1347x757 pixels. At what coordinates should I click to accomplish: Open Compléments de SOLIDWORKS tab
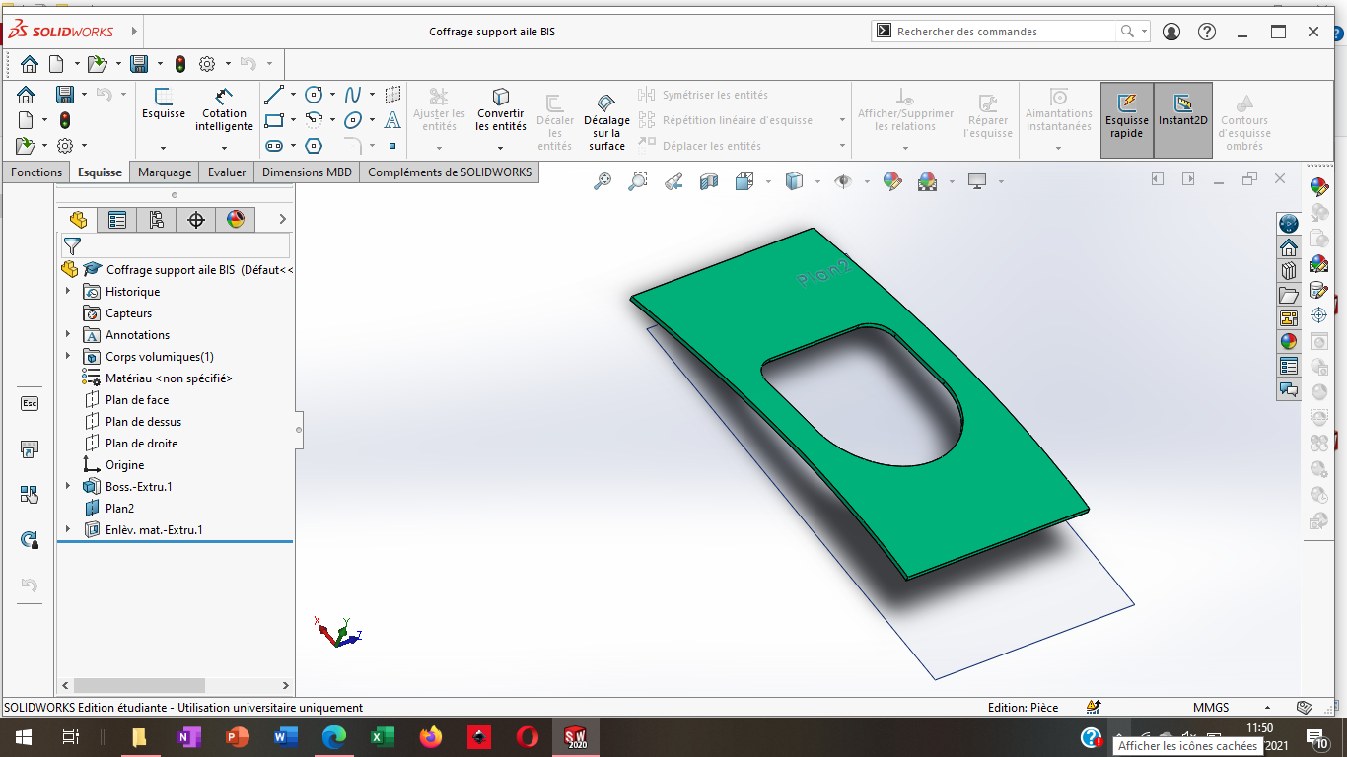[450, 172]
